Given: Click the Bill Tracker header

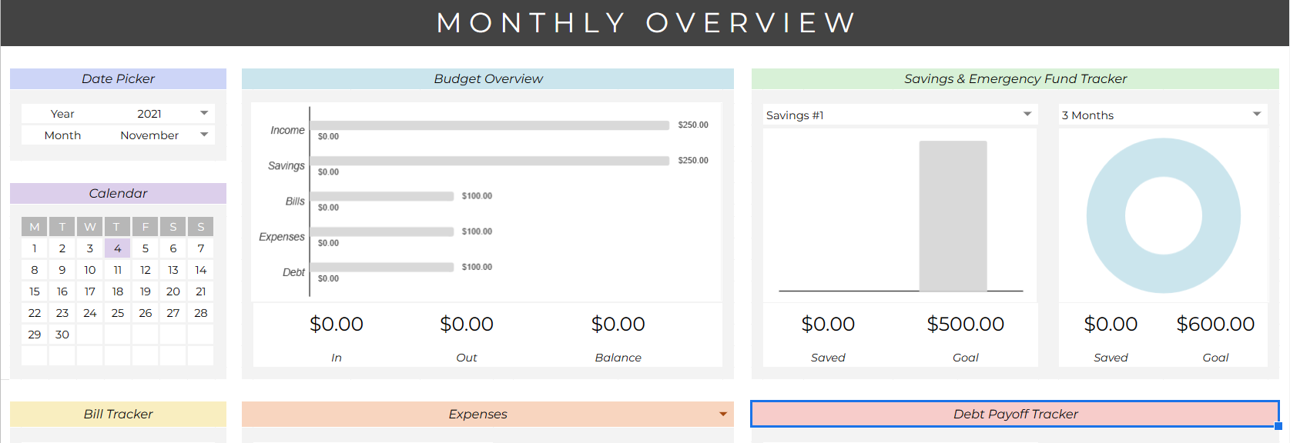Looking at the screenshot, I should [118, 414].
